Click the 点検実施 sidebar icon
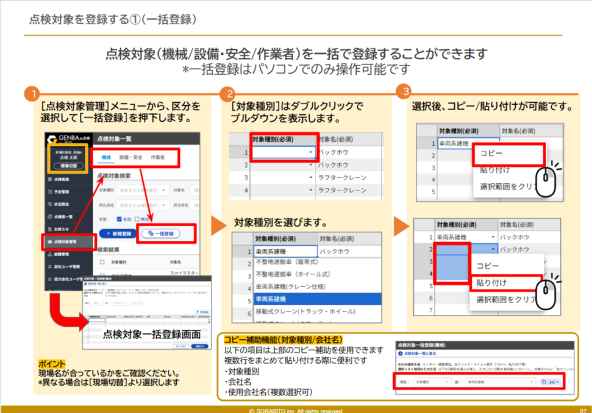The height and width of the screenshot is (413, 592). (49, 180)
